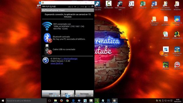Click the Salir button in MyPhoneExplorer
This screenshot has width=183, height=103.
coord(51,94)
